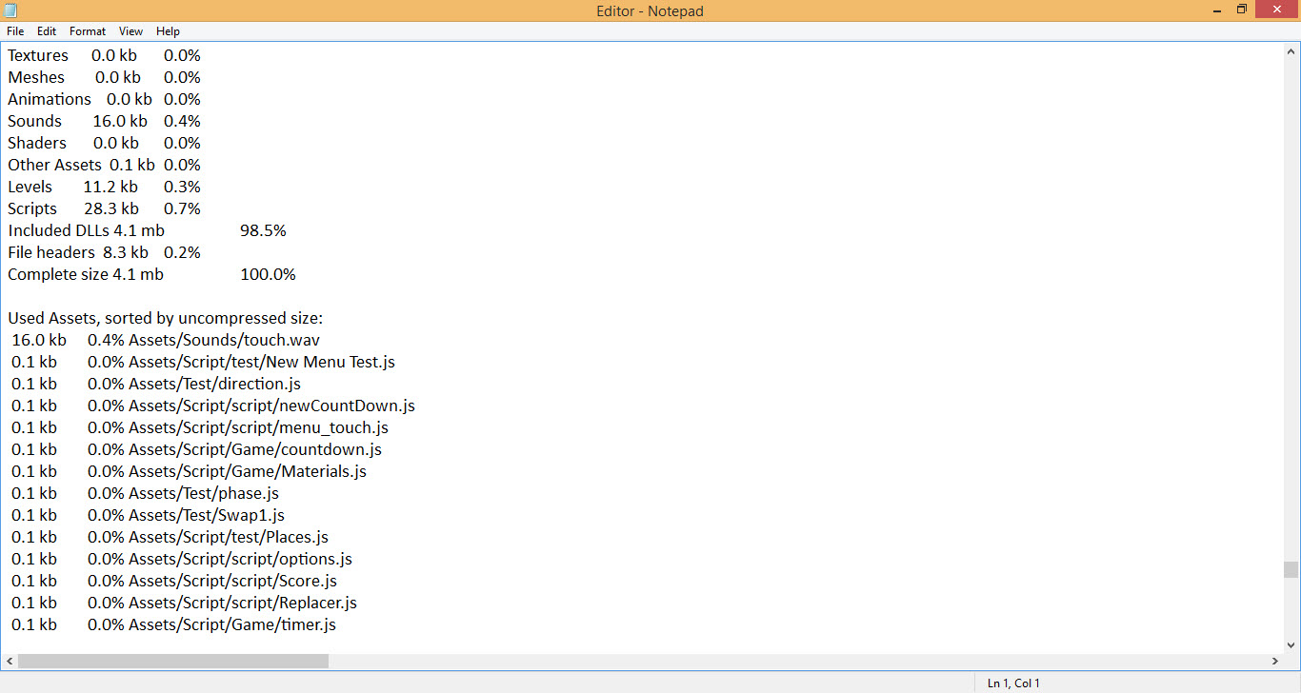
Task: Open the File menu
Action: pyautogui.click(x=15, y=31)
